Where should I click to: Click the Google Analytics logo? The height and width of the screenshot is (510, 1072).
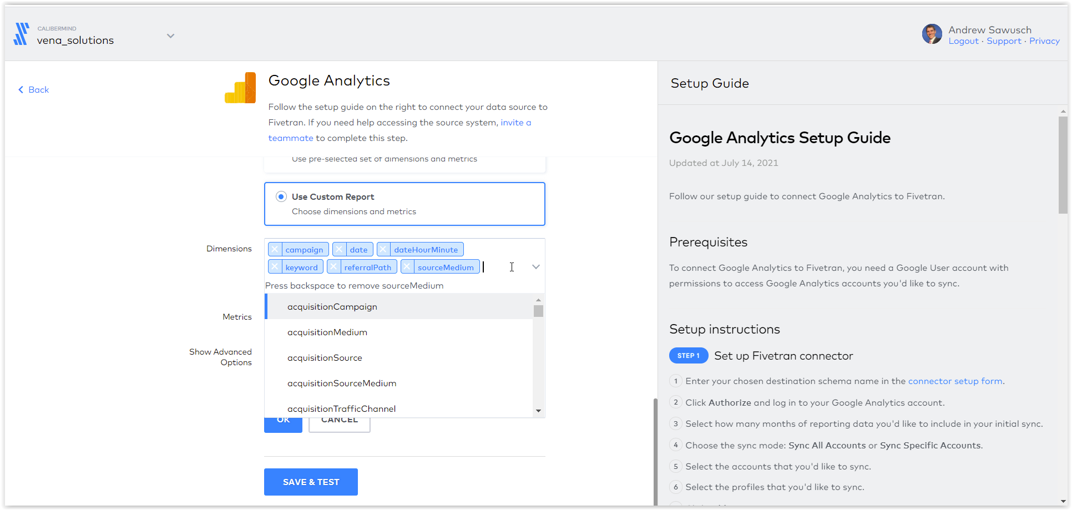point(240,88)
